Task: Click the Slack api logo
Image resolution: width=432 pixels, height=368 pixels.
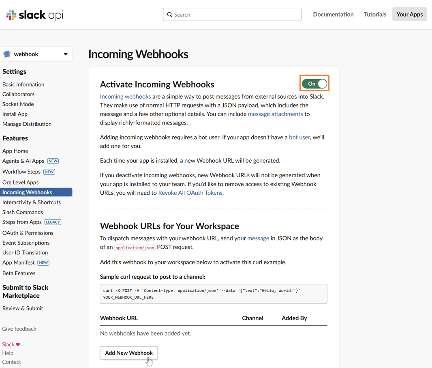Action: coord(34,15)
